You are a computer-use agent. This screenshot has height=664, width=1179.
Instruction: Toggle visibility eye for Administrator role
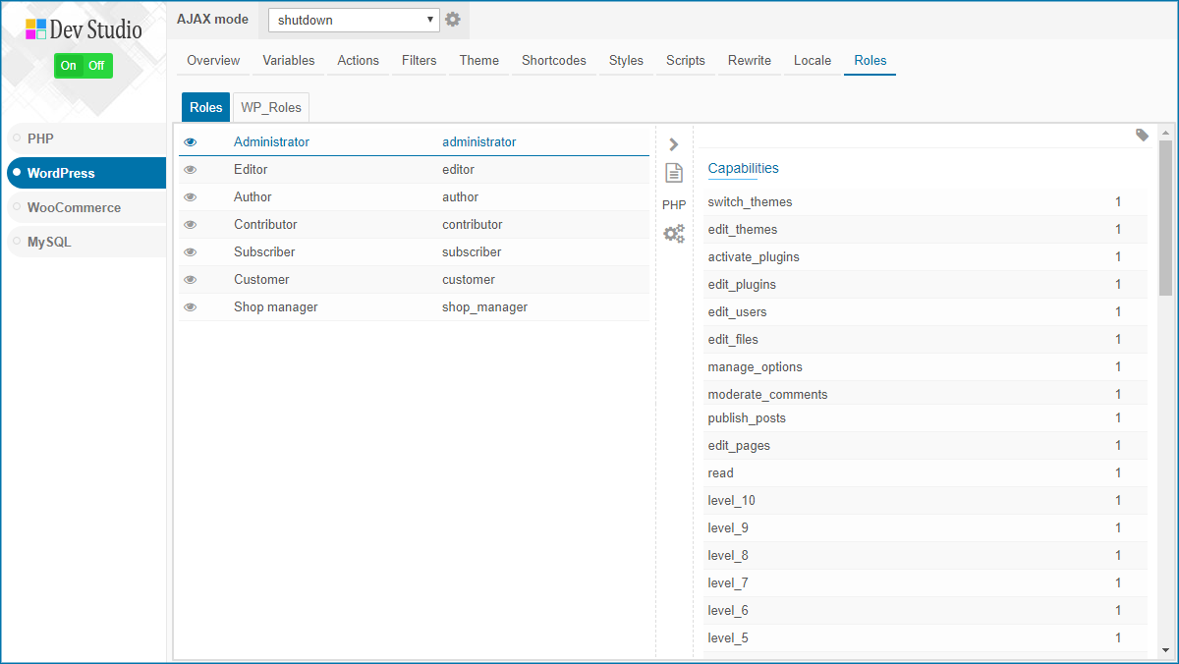pyautogui.click(x=191, y=142)
